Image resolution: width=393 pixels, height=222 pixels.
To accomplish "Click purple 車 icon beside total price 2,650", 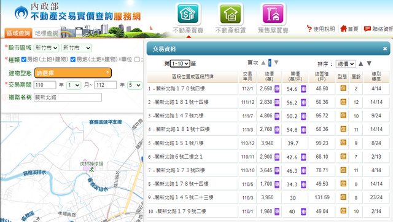I will point(277,89).
